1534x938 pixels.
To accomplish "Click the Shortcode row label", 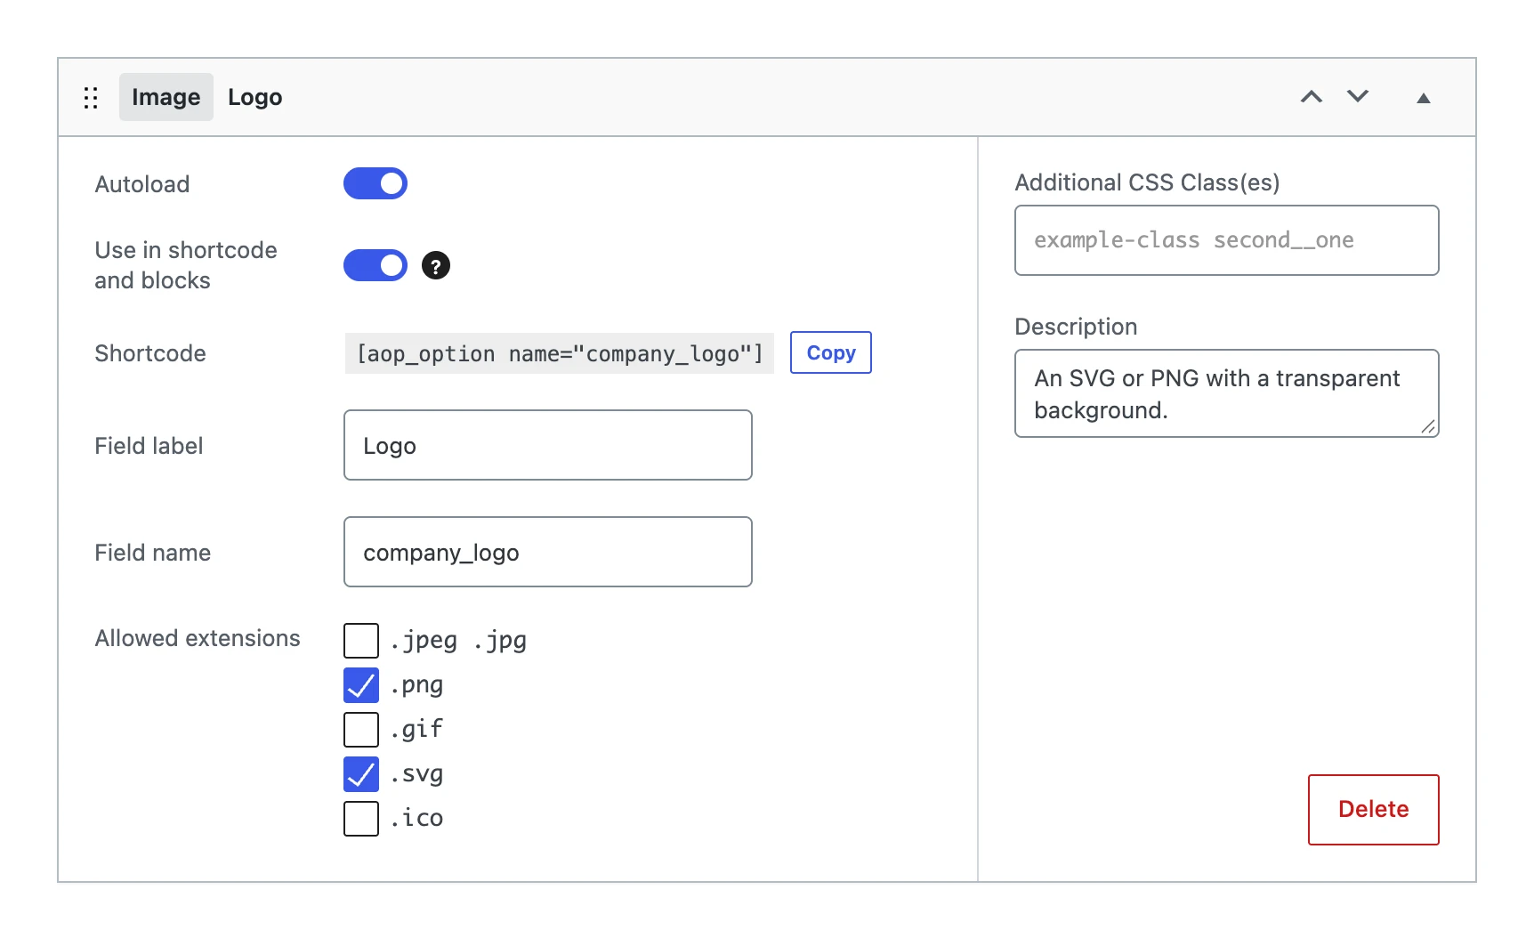I will pos(150,353).
